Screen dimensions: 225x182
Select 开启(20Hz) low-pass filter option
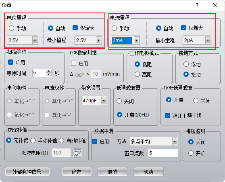click(119, 115)
